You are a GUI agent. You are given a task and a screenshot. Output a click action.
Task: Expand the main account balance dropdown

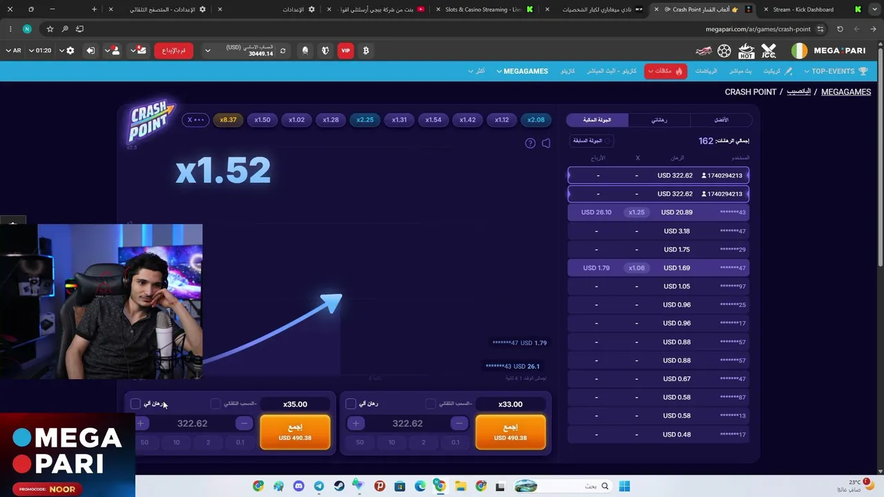[x=207, y=50]
